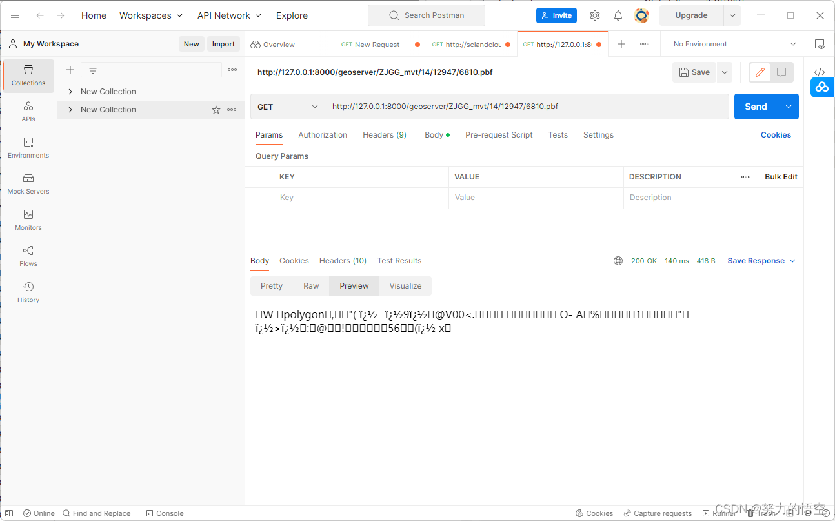Expand the Workspaces dropdown
The height and width of the screenshot is (521, 835).
[x=151, y=15]
